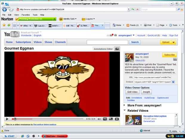
Task: Stop loading with the red X icon
Action: tap(138, 9)
